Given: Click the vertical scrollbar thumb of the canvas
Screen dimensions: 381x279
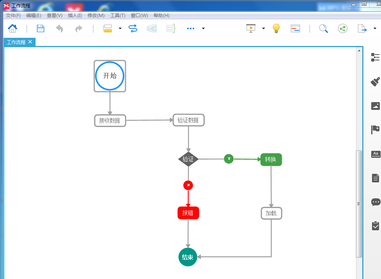Looking at the screenshot, I should 359,203.
